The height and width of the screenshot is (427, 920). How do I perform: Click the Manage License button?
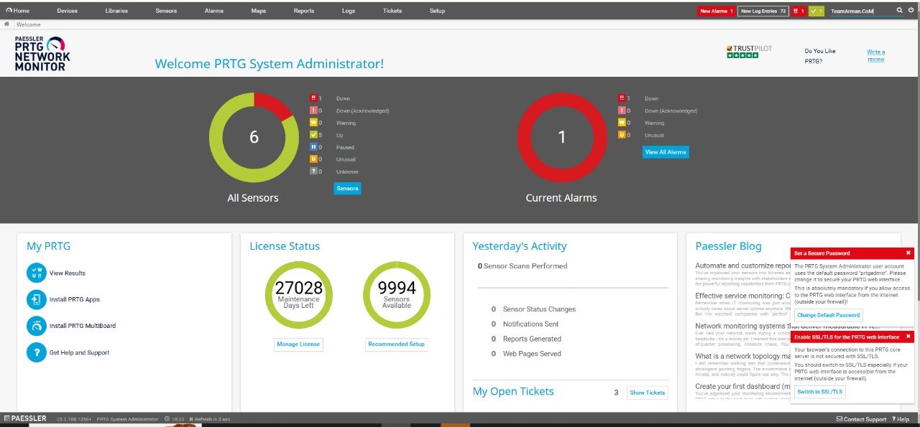coord(298,344)
